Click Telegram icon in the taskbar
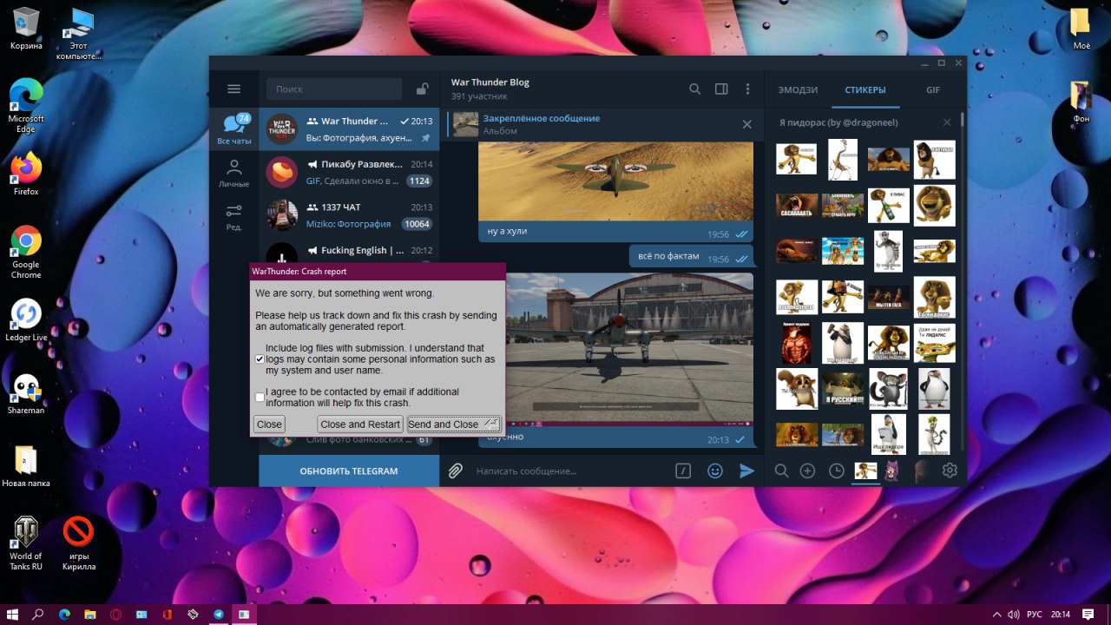Viewport: 1111px width, 625px height. pos(219,614)
